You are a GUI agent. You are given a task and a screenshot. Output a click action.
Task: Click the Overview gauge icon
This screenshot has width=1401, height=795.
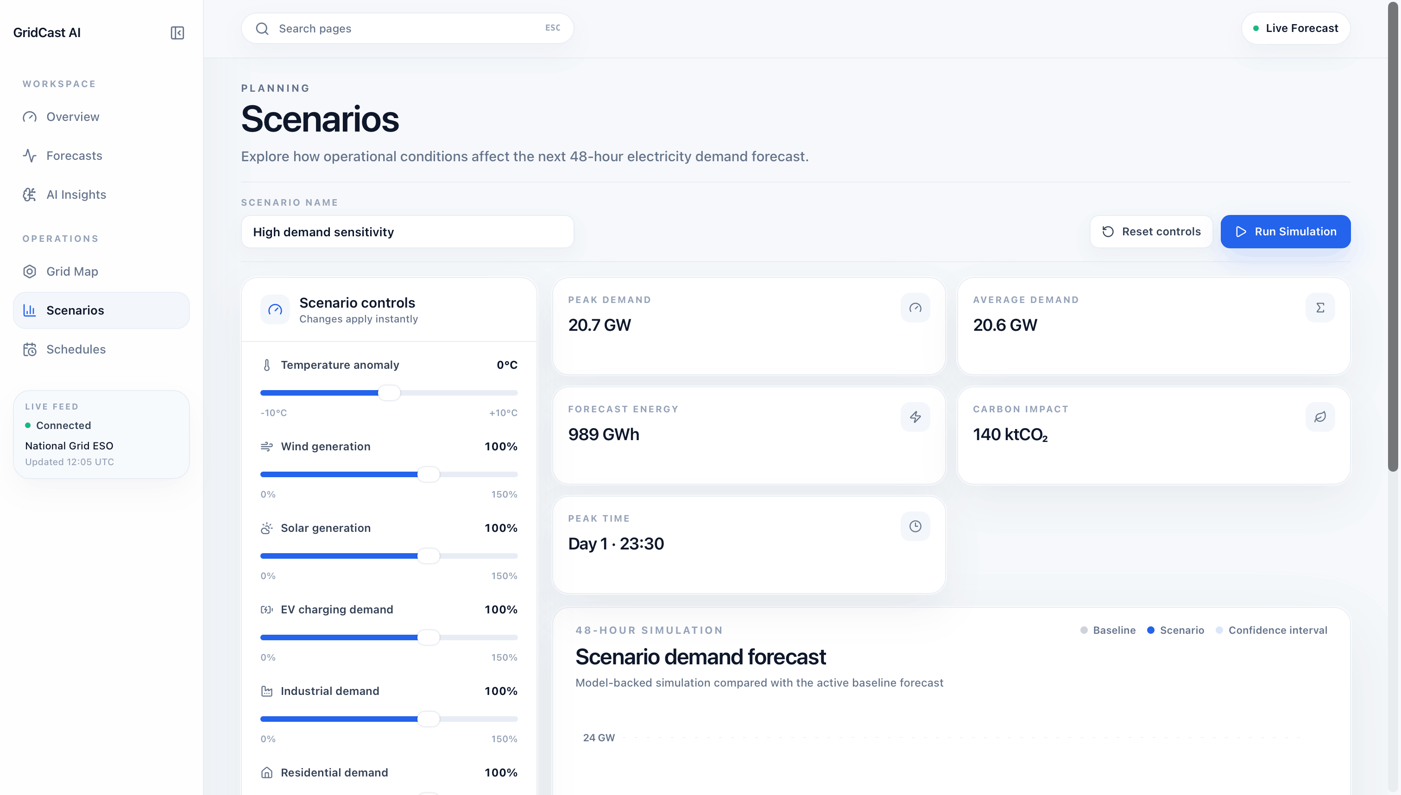[x=30, y=117]
